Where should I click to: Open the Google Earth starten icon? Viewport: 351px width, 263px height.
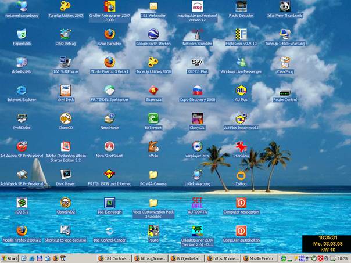(x=153, y=34)
